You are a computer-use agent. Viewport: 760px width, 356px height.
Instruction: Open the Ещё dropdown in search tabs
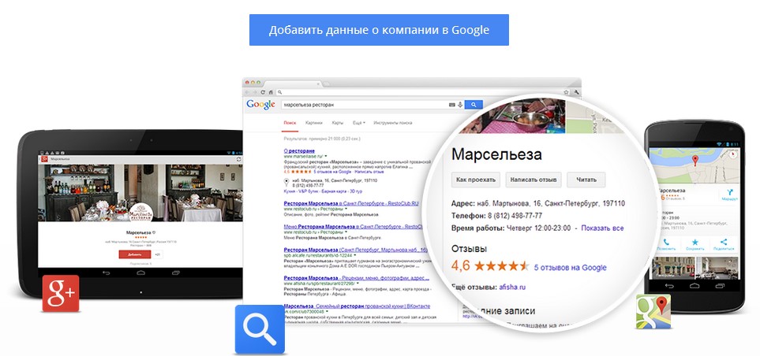[358, 123]
